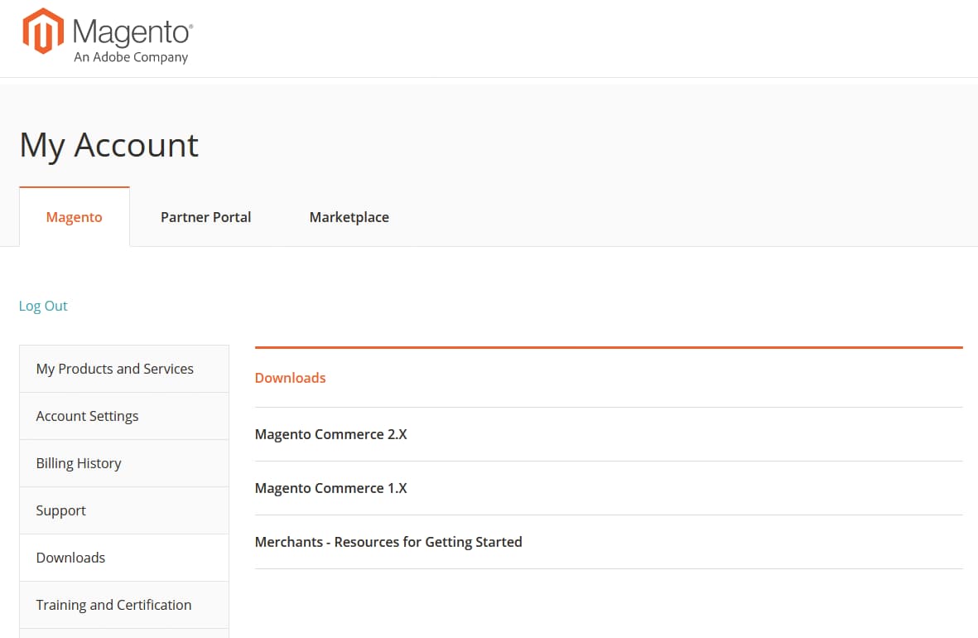The width and height of the screenshot is (978, 638).
Task: Click the Downloads heading link
Action: point(290,377)
